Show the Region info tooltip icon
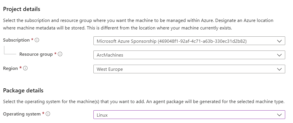 point(25,68)
